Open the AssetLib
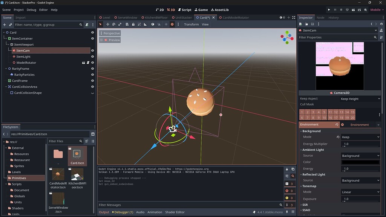This screenshot has height=217, width=386. [x=222, y=10]
